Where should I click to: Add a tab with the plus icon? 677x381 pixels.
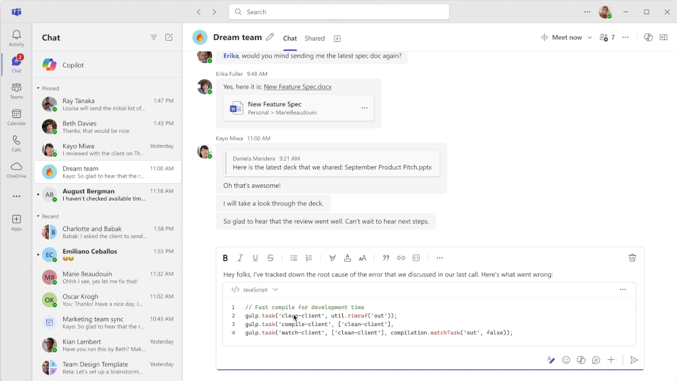[337, 39]
